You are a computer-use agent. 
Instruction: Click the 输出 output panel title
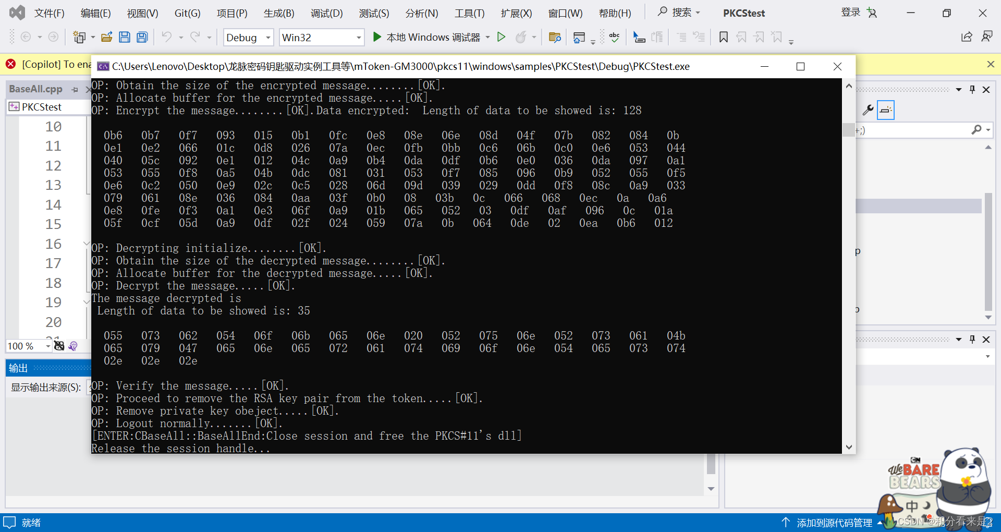point(18,368)
